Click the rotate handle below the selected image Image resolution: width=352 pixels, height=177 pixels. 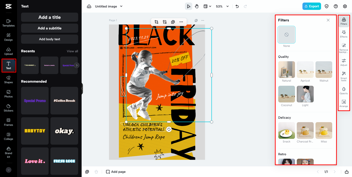(169, 129)
